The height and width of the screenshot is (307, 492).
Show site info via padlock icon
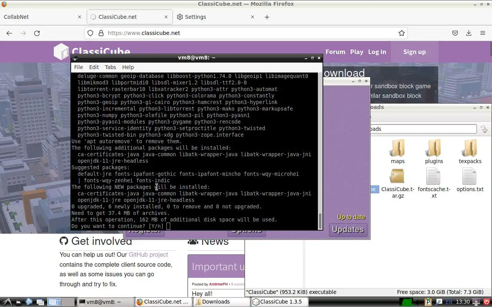(x=101, y=33)
